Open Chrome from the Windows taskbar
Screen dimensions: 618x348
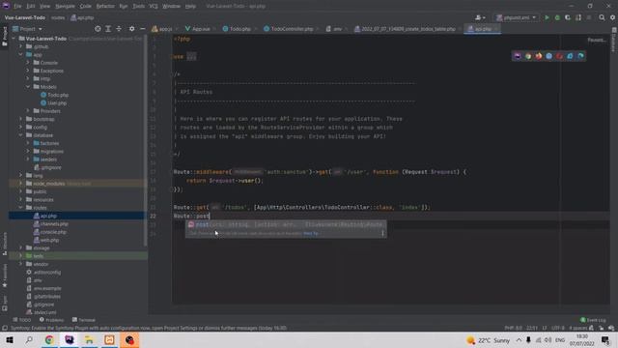tap(49, 340)
